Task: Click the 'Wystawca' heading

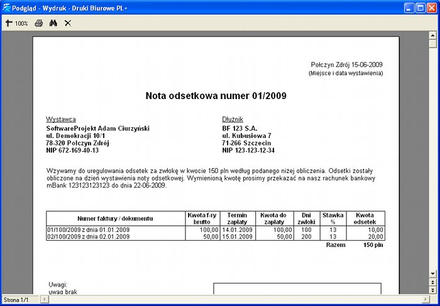Action: coord(61,119)
